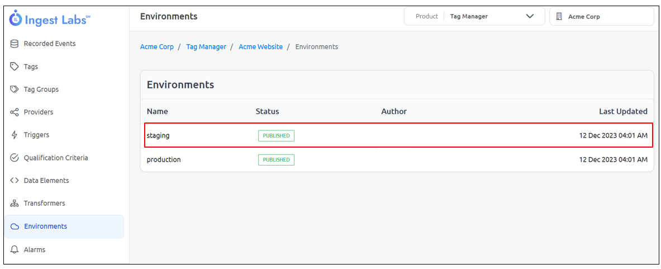661x269 pixels.
Task: Click the Recorded Events database icon
Action: [x=15, y=44]
